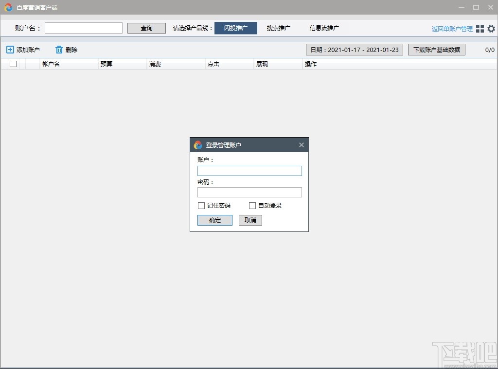
Task: Open the settings gear icon
Action: click(x=491, y=28)
